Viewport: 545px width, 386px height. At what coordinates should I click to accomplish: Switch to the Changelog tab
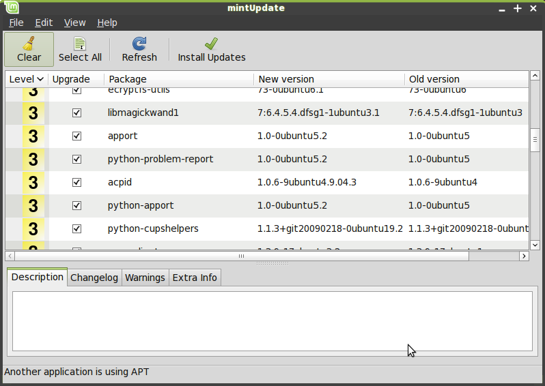pos(94,278)
